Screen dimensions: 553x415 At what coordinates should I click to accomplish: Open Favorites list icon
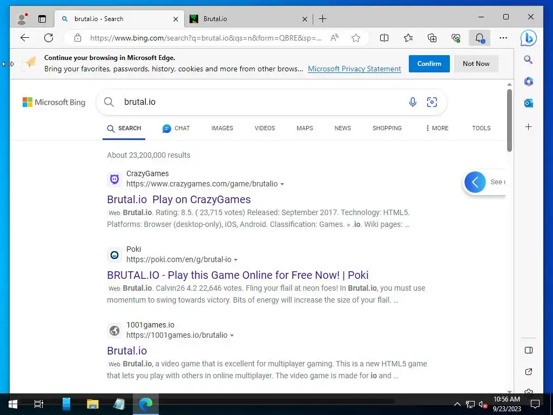point(408,38)
